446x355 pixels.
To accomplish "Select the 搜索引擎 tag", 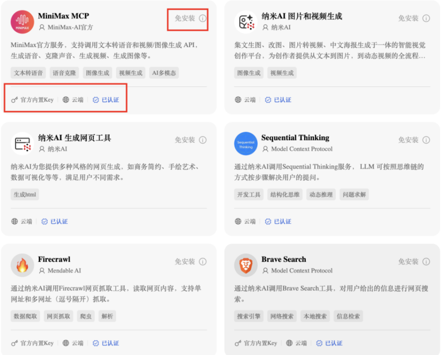I will pyautogui.click(x=249, y=316).
